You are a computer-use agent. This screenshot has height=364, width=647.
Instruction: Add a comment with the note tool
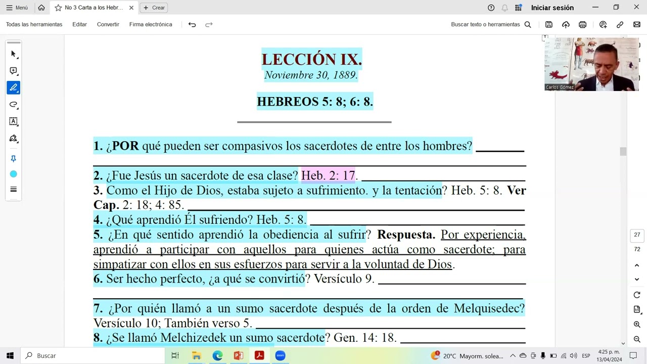[14, 71]
